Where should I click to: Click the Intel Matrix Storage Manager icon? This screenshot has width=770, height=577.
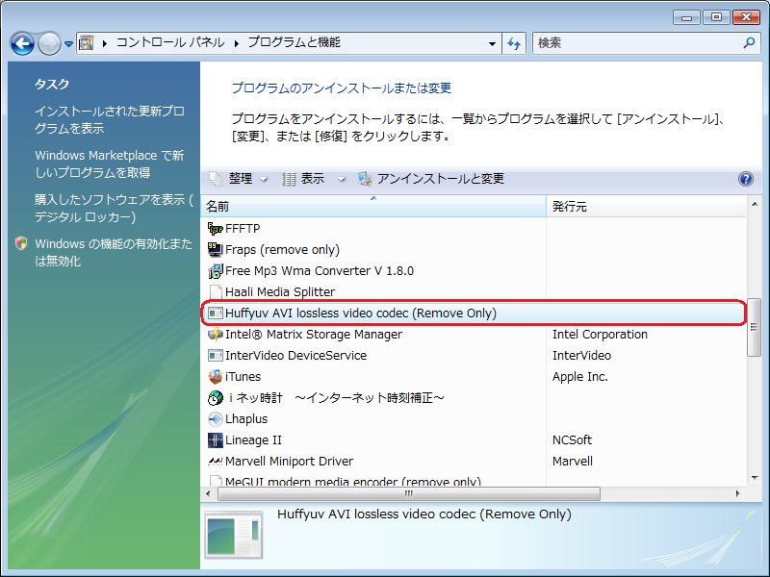pos(216,335)
